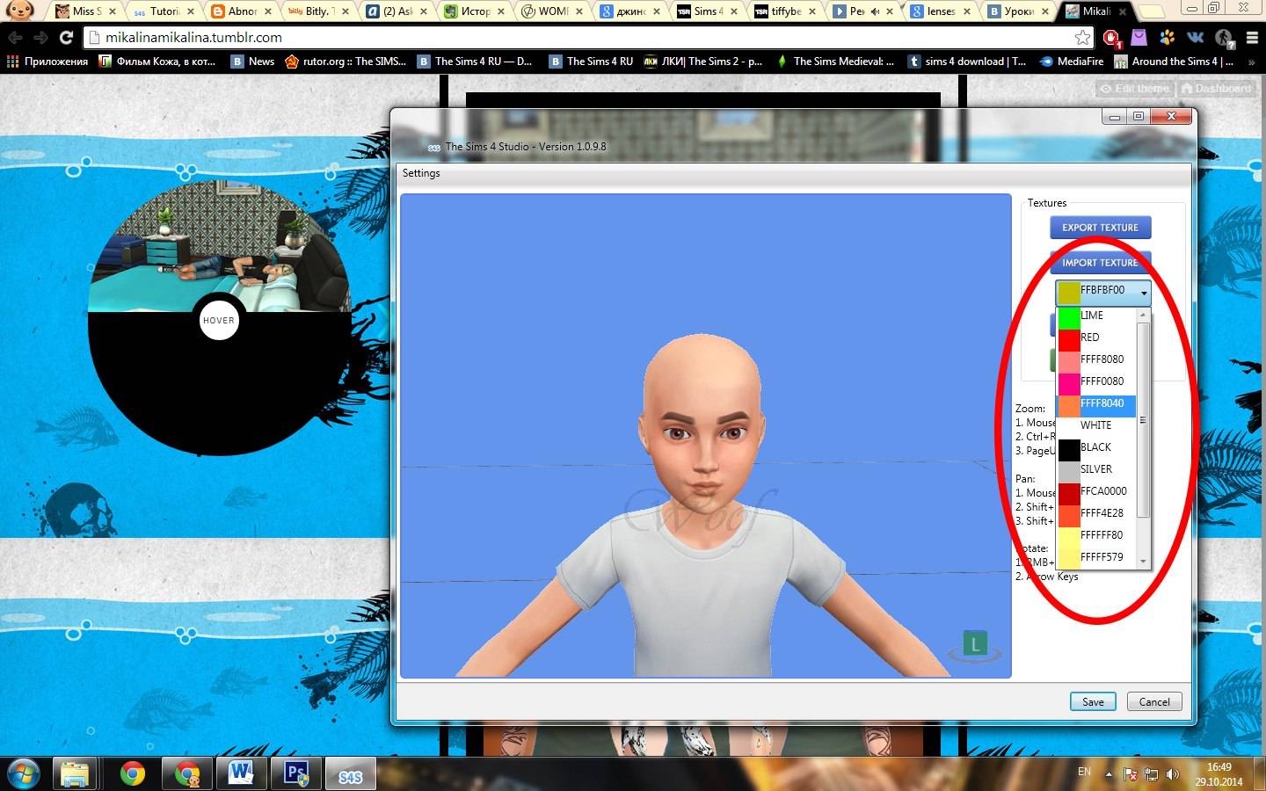Screen dimensions: 1266x791
Task: Open the VK extension icon
Action: [x=1195, y=38]
